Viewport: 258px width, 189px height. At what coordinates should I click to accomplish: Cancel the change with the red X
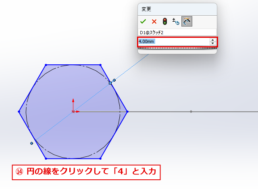[154, 21]
